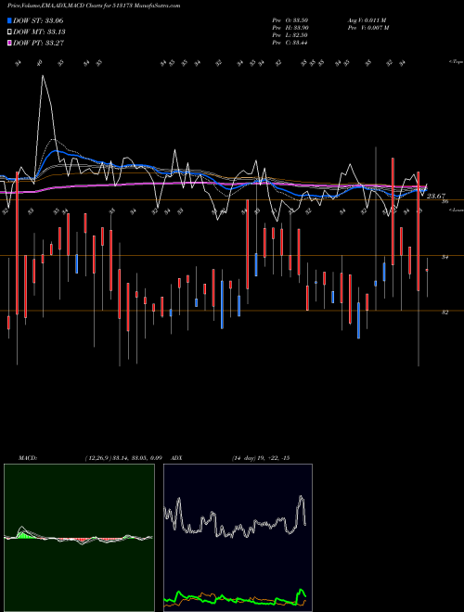Click the chart title mentioning MunafaSutra.com
464x612 pixels.
coord(94,6)
